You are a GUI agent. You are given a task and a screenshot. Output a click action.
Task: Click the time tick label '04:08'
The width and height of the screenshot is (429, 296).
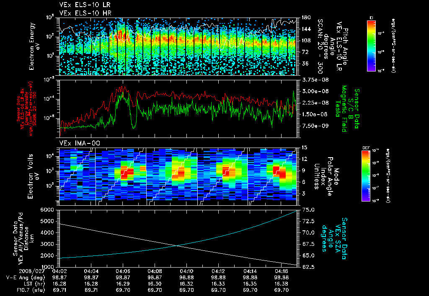(x=155, y=271)
